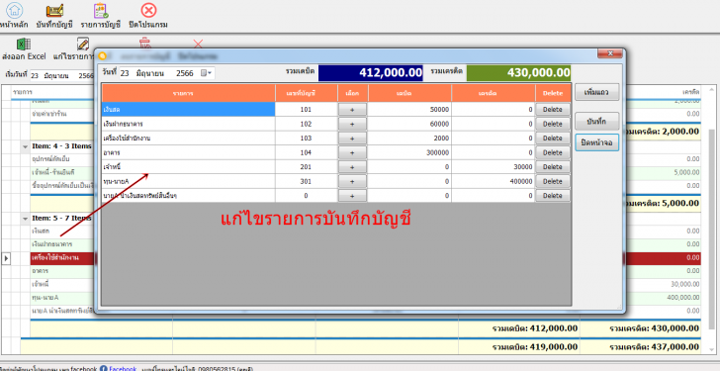
Task: Select เงินสด row under Item 5 in background
Action: pyautogui.click(x=62, y=231)
